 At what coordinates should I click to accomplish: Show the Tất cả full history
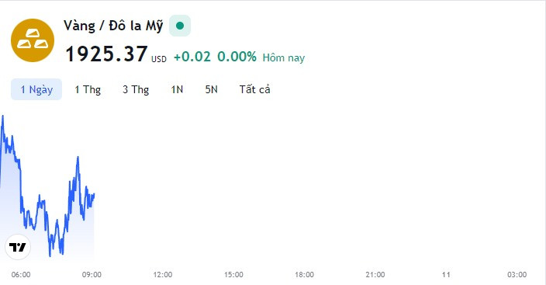point(254,89)
